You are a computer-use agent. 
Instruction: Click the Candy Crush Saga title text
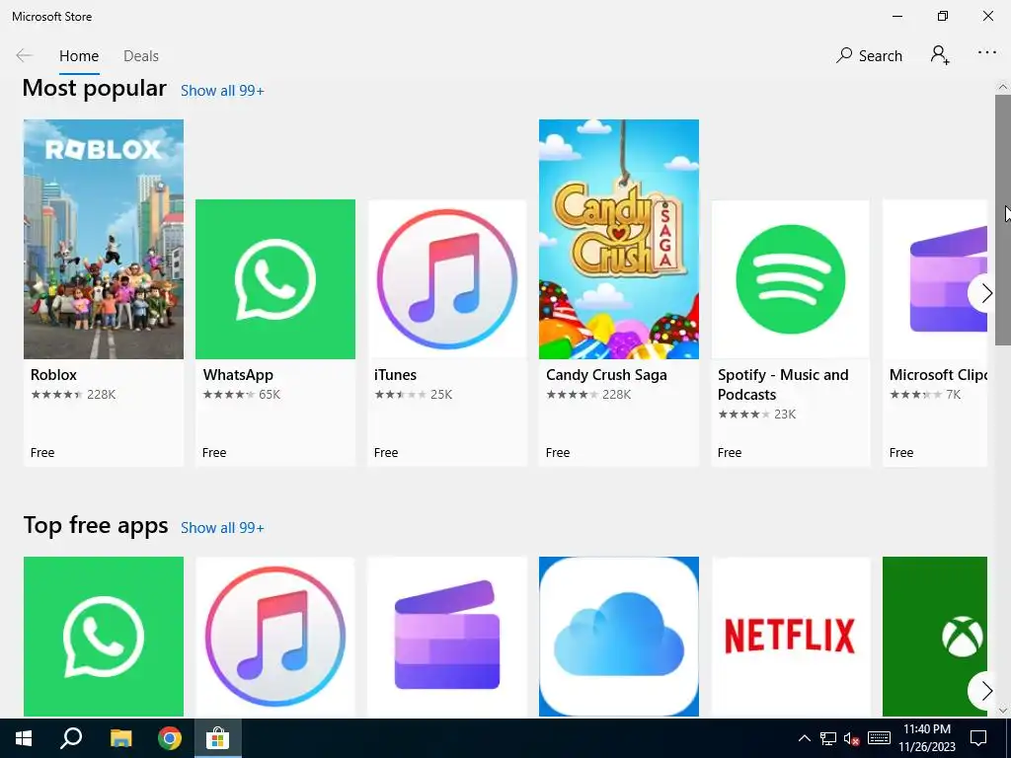606,375
